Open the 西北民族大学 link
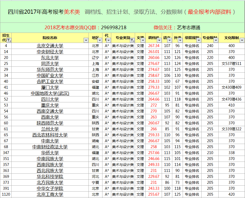The width and height of the screenshot is (245, 198). pyautogui.click(x=50, y=171)
